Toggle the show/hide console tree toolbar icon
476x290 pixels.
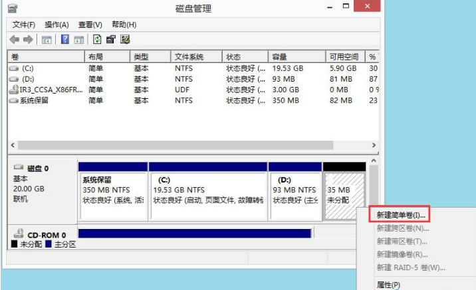pyautogui.click(x=47, y=40)
